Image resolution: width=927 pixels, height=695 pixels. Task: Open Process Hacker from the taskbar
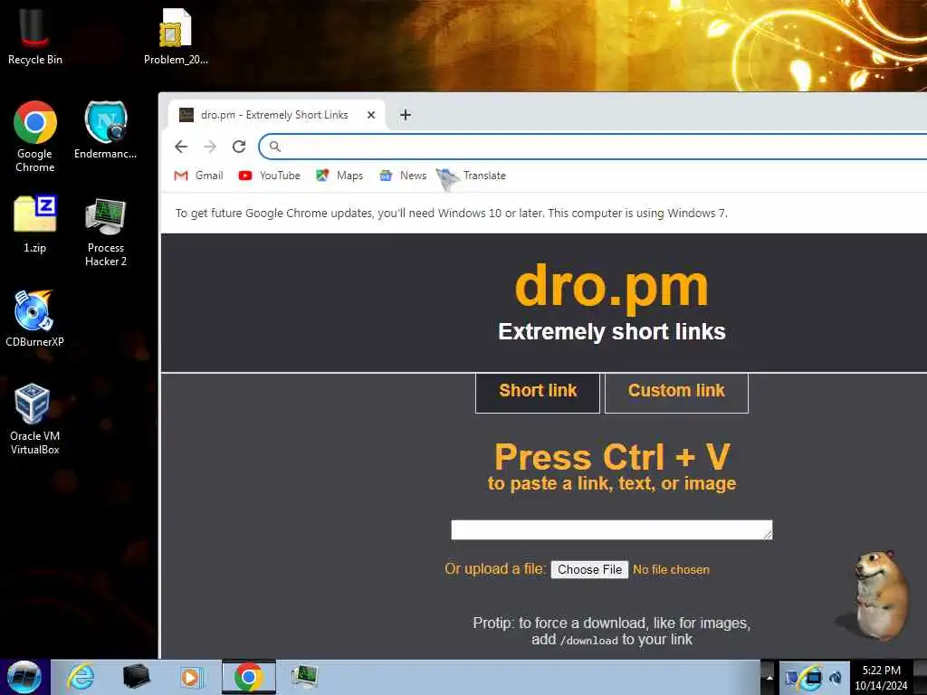tap(304, 677)
